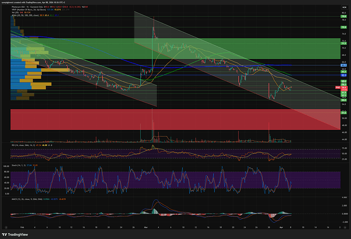
Task: Click the 79.0 green price label
Action: [343, 16]
